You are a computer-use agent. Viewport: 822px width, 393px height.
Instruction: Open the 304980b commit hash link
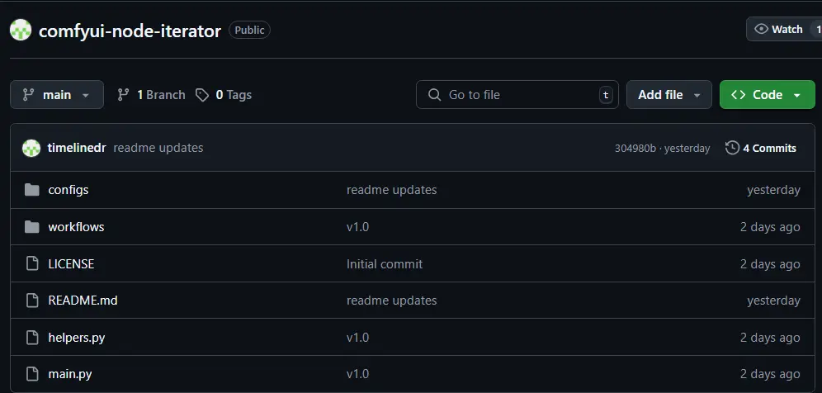[635, 149]
